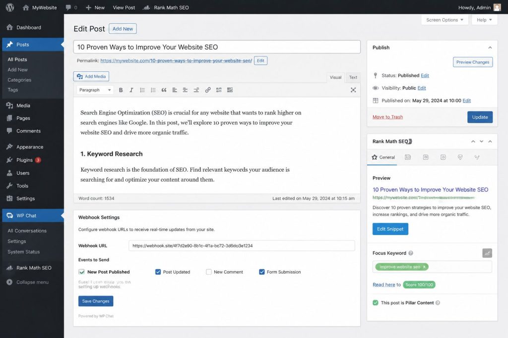Viewport: 508px width, 338px height.
Task: Align text left in the editor toolbar
Action: click(175, 90)
